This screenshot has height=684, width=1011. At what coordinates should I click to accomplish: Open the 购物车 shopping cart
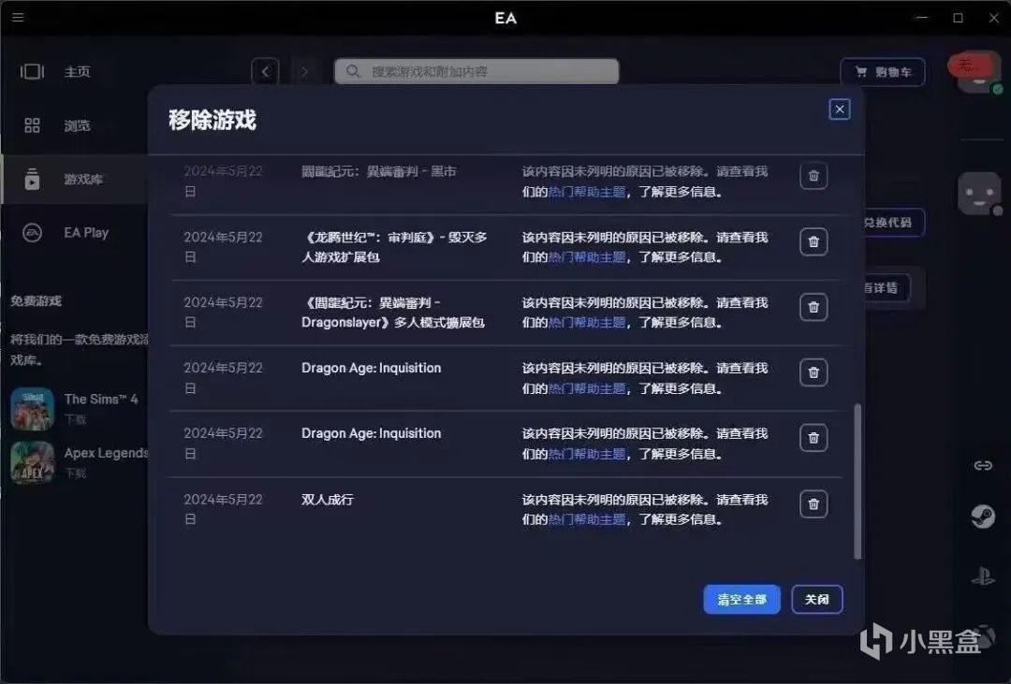(883, 71)
